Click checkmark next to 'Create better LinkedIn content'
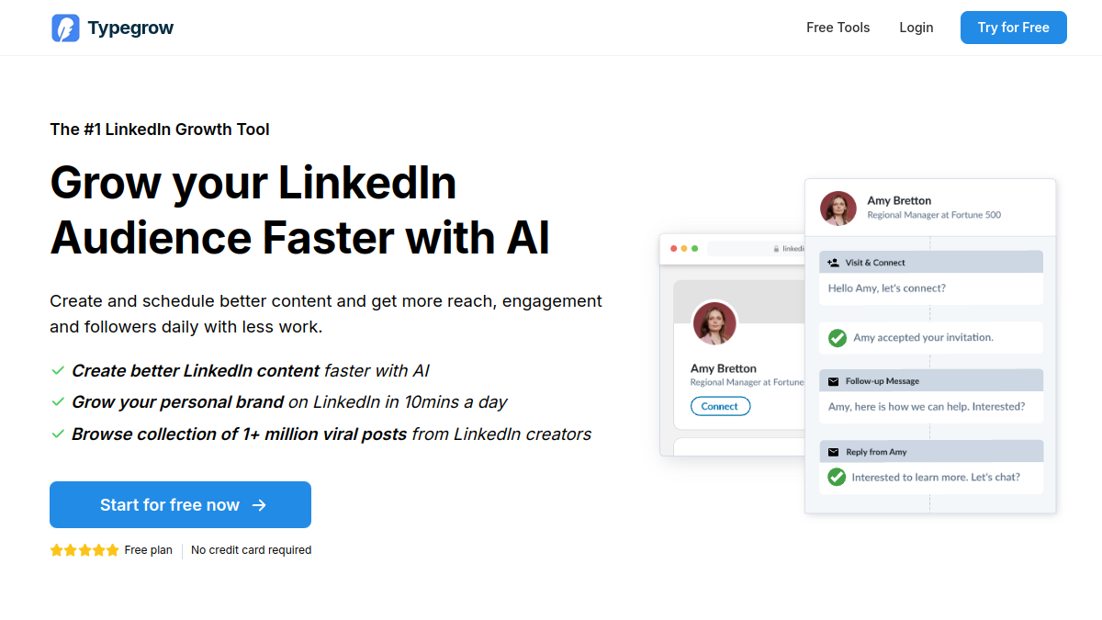This screenshot has height=620, width=1102. pos(58,371)
